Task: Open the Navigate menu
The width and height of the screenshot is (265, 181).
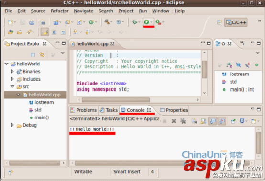Action: pos(84,11)
